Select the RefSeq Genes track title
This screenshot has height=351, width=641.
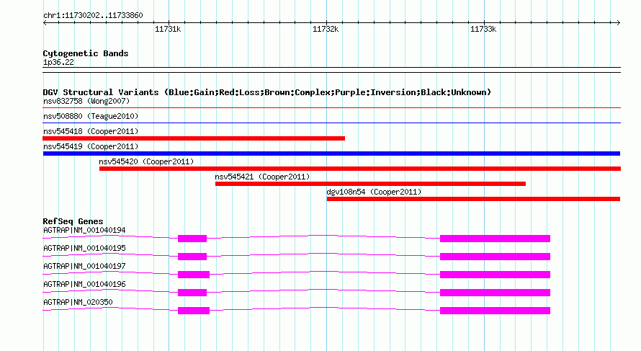coord(73,221)
